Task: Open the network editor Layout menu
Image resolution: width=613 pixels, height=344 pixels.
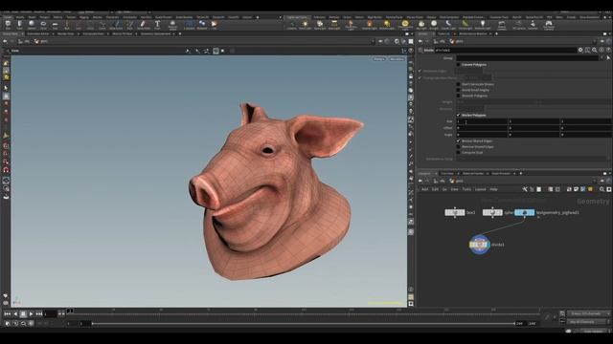Action: (x=481, y=189)
